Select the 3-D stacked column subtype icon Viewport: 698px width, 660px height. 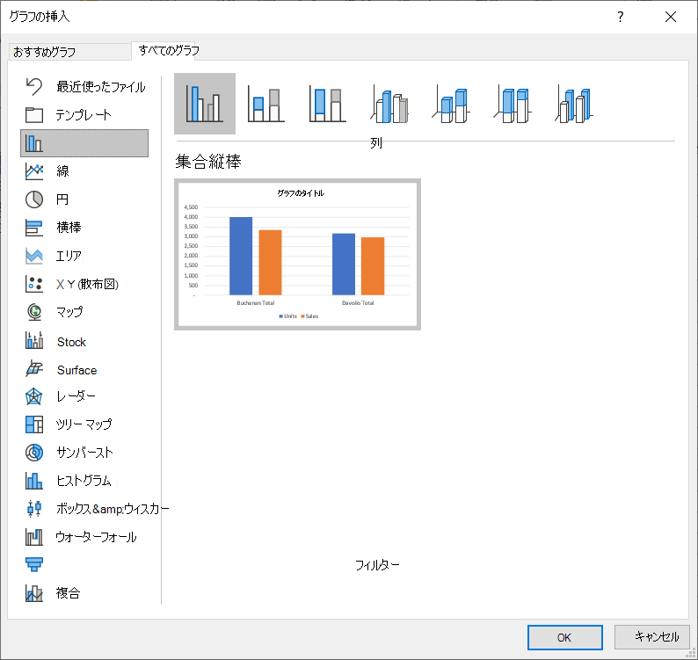(x=451, y=104)
